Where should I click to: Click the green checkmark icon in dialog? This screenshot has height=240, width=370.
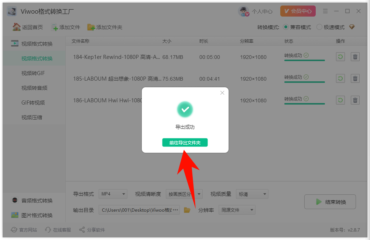tap(185, 109)
